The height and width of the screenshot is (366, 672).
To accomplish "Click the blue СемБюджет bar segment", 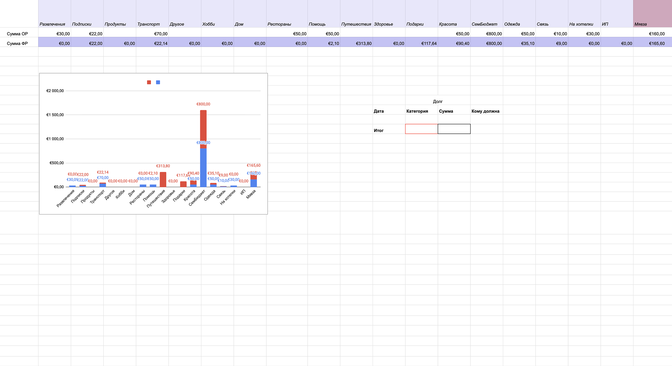I will click(203, 168).
